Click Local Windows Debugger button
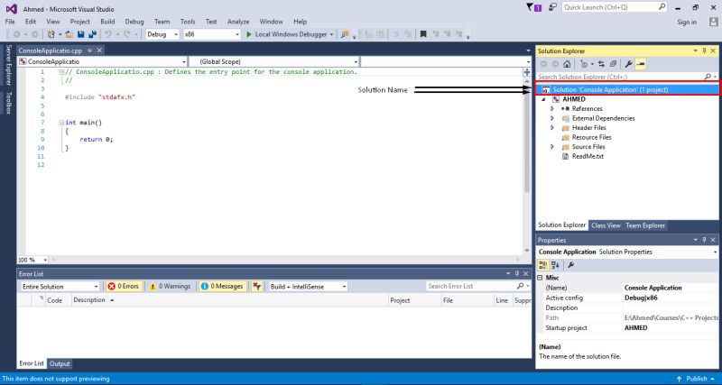722x385 pixels. (289, 34)
